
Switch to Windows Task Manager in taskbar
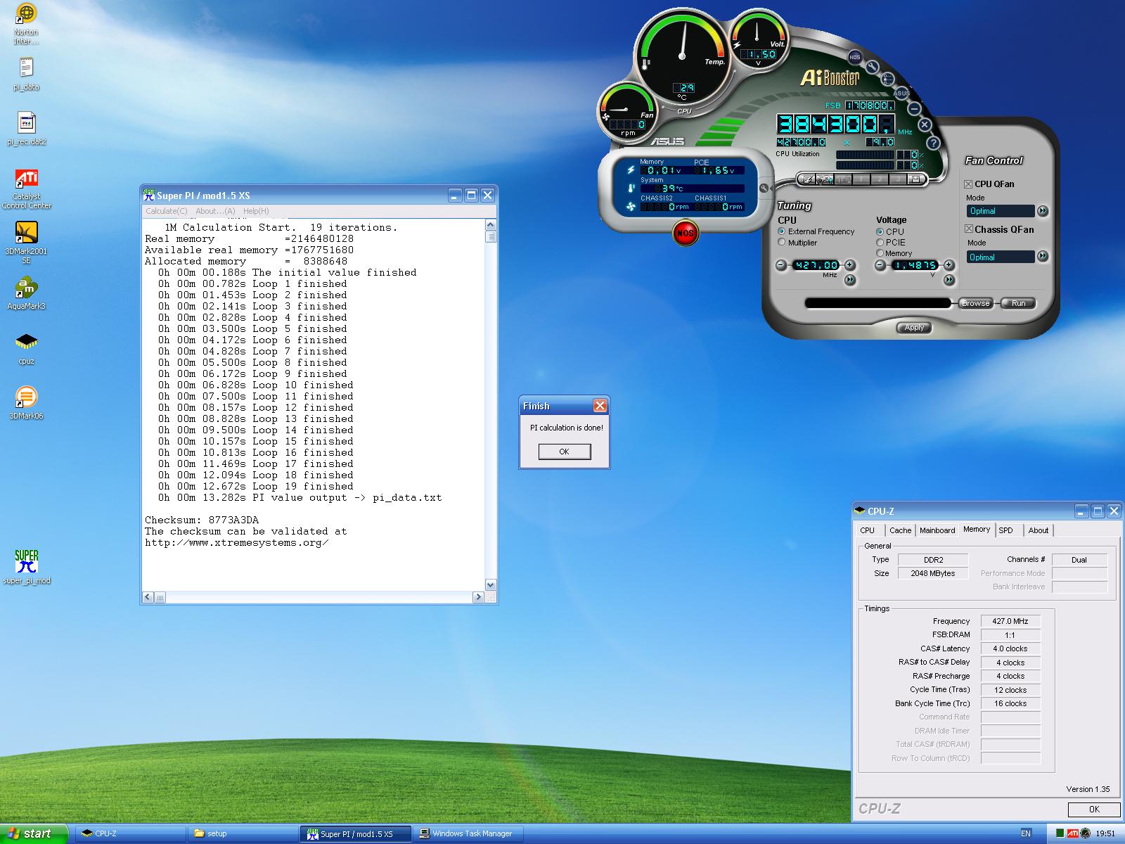[468, 833]
